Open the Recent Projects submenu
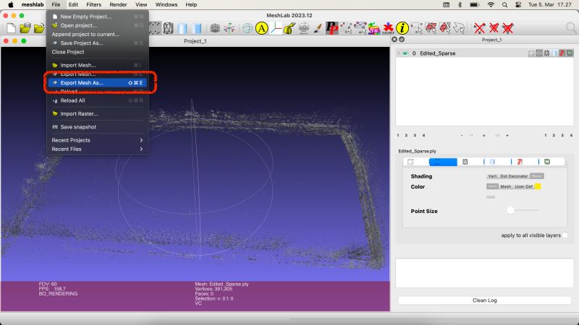579x325 pixels. [98, 140]
